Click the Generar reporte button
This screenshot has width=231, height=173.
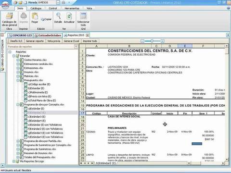pyautogui.click(x=35, y=41)
